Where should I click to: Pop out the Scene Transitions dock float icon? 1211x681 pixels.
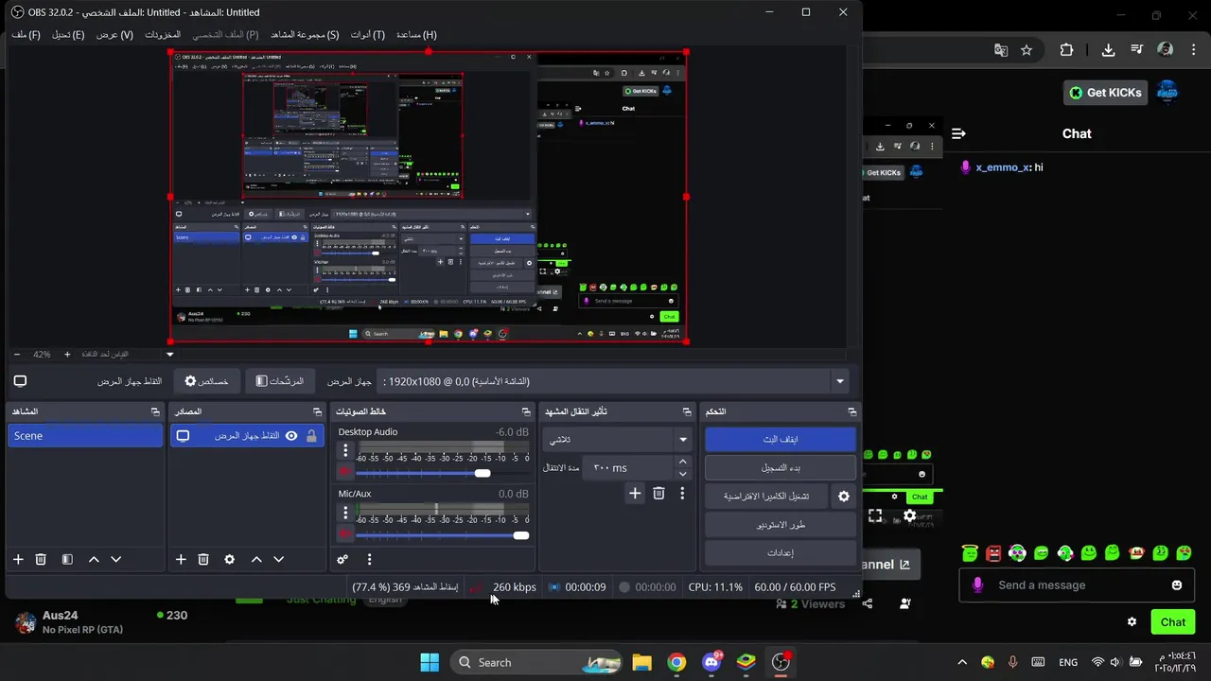687,411
